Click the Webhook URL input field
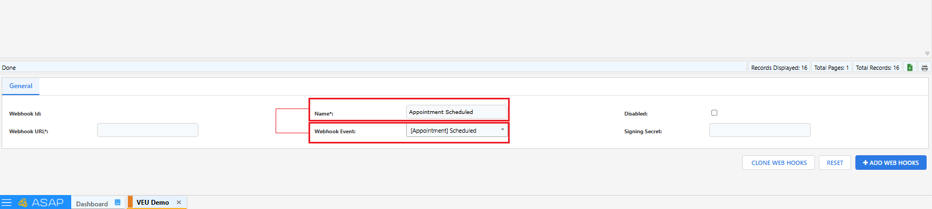 148,130
